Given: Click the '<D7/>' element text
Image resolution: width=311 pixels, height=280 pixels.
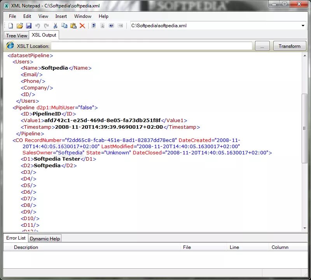Looking at the screenshot, I should pyautogui.click(x=28, y=199).
